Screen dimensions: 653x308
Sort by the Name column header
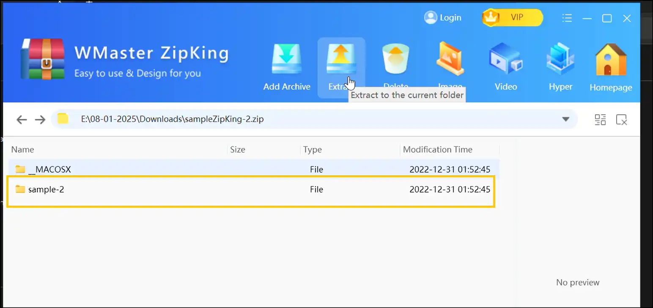[x=22, y=149]
